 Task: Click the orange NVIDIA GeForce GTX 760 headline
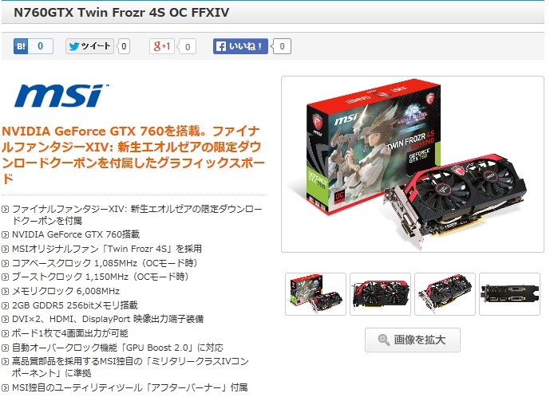133,155
